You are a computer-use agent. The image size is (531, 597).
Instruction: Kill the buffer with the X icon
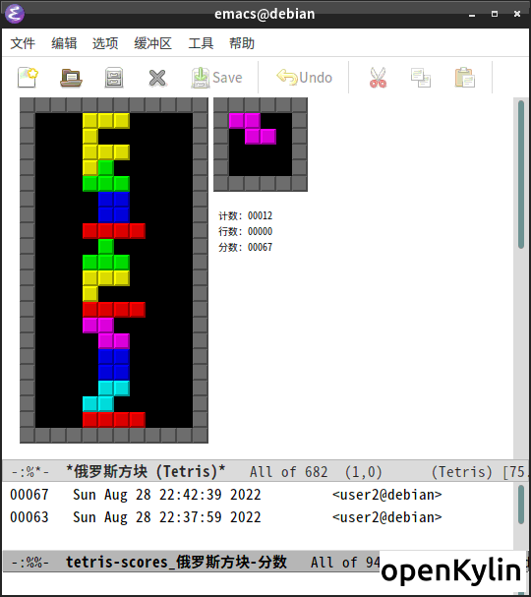[x=157, y=78]
